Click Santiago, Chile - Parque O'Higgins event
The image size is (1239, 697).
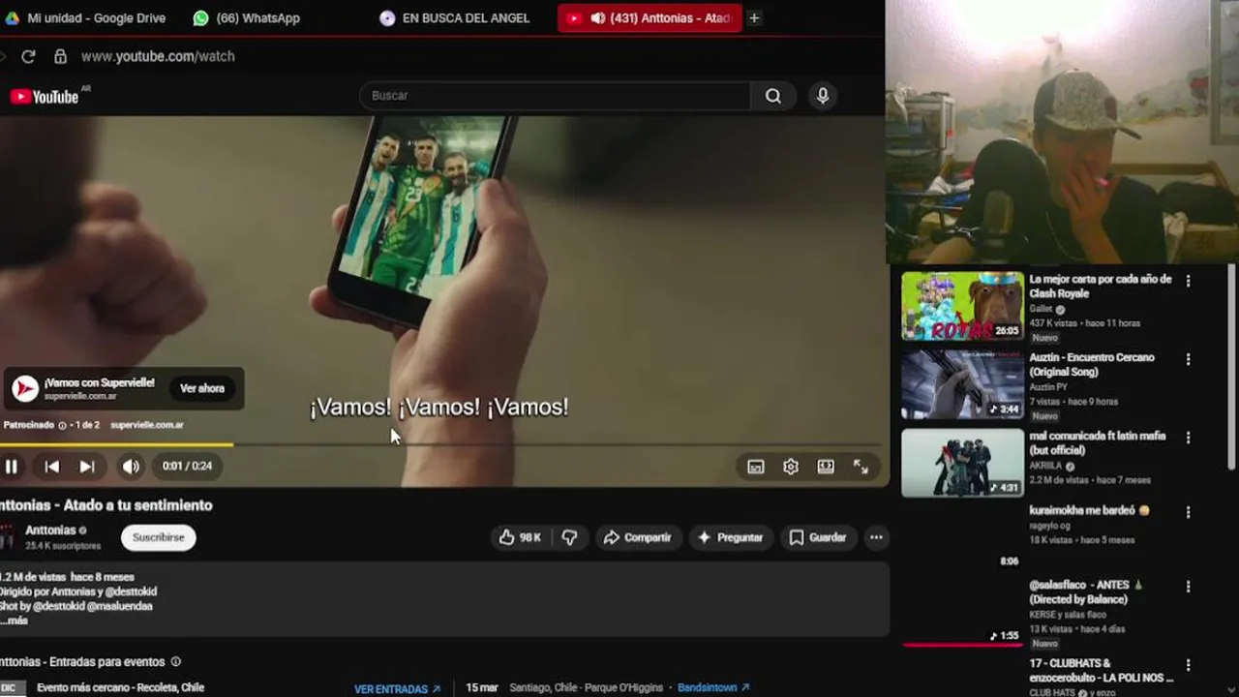(x=586, y=688)
